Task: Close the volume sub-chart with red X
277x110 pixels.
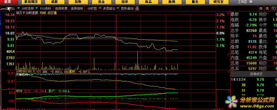Action: tap(229, 54)
